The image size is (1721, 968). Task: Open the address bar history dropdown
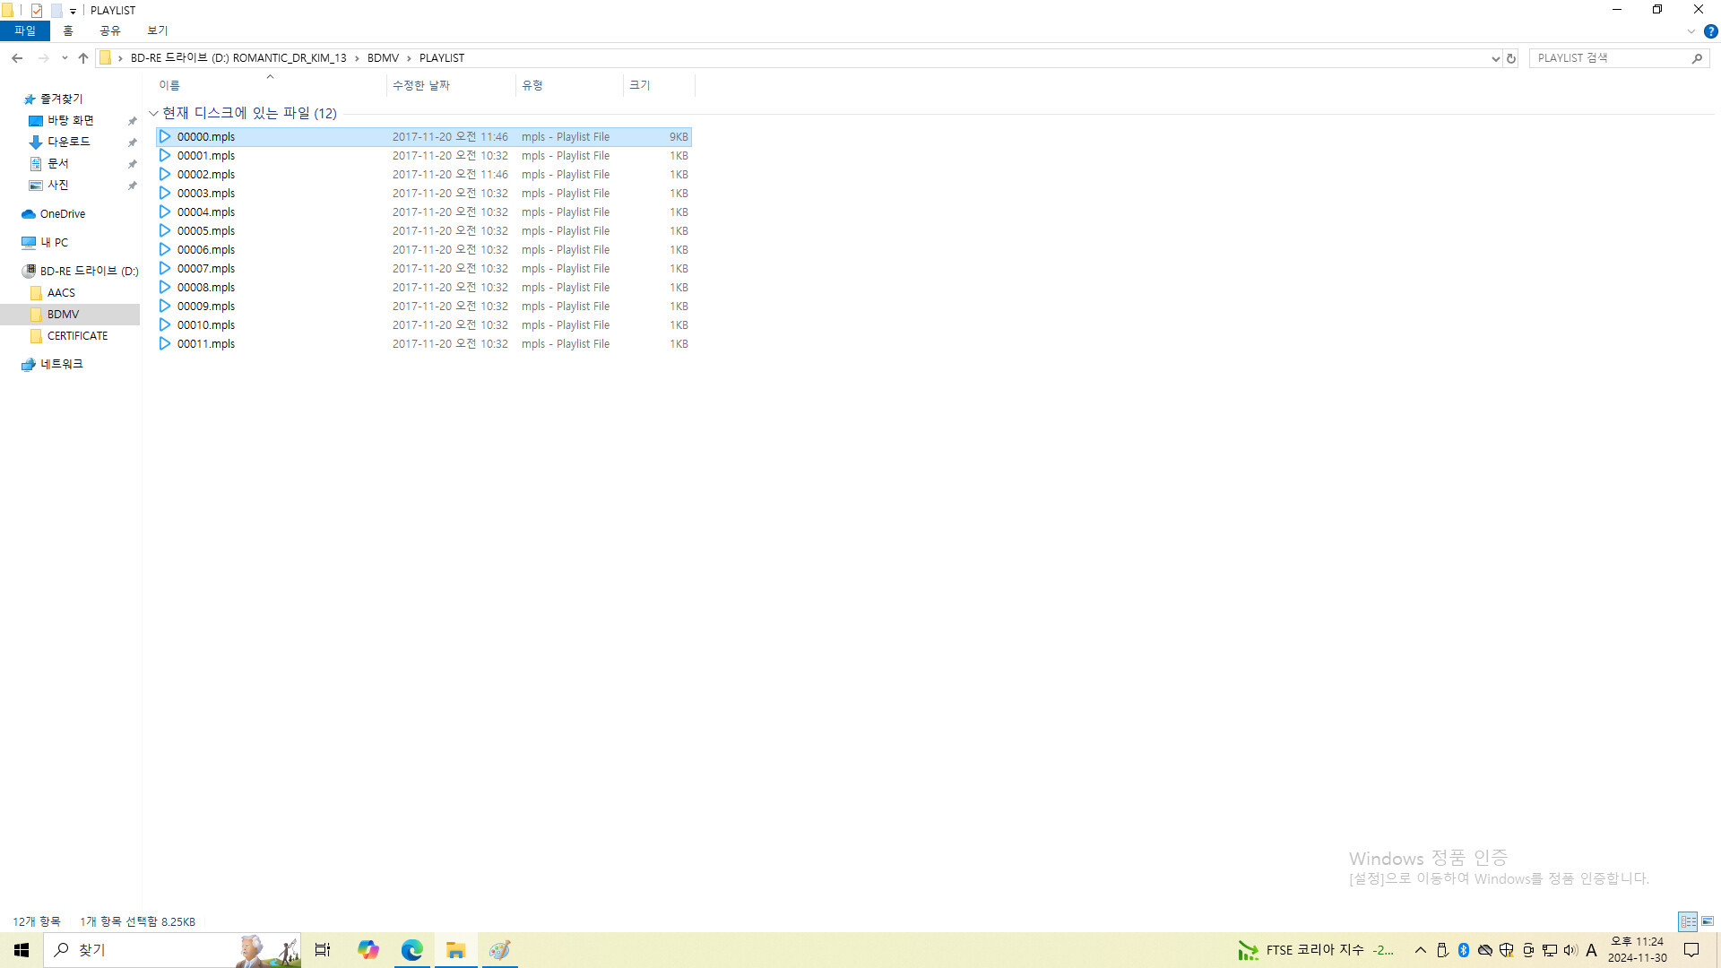(x=1495, y=58)
